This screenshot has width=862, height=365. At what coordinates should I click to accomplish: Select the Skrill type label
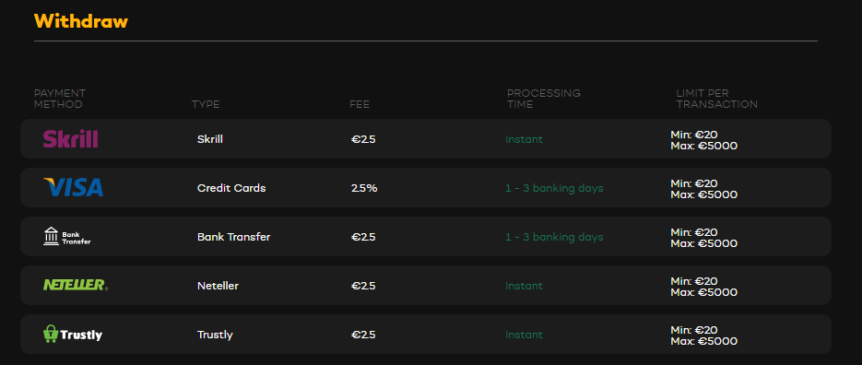coord(210,139)
